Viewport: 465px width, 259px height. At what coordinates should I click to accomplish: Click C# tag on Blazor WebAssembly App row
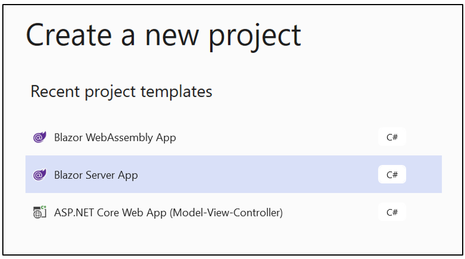coord(392,138)
